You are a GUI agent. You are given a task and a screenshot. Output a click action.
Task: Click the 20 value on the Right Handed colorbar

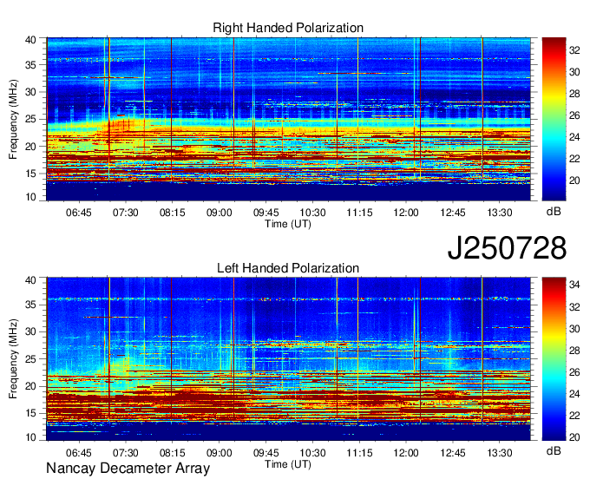(x=574, y=180)
